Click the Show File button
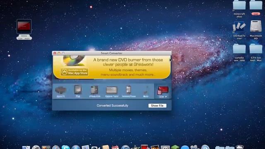This screenshot has height=149, width=265. pyautogui.click(x=157, y=106)
